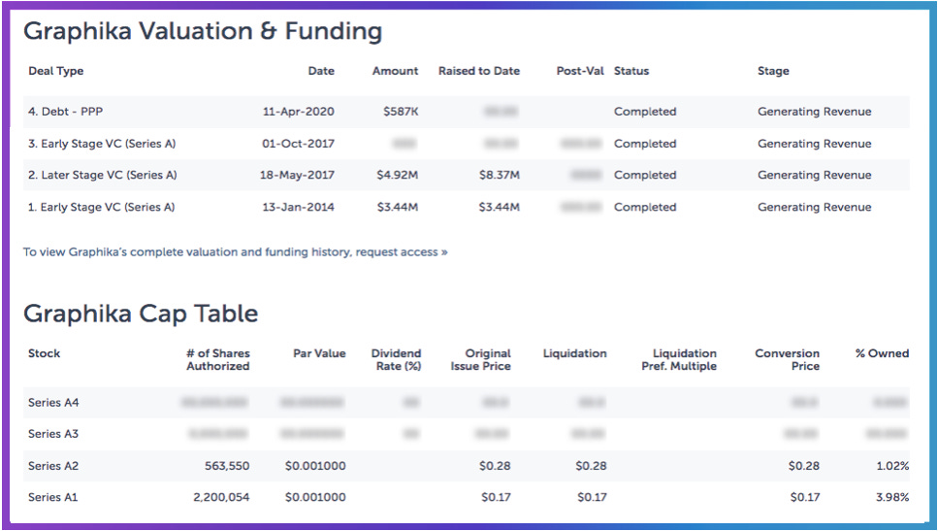The width and height of the screenshot is (938, 531).
Task: Click the Graphika Cap Table heading
Action: pyautogui.click(x=141, y=314)
